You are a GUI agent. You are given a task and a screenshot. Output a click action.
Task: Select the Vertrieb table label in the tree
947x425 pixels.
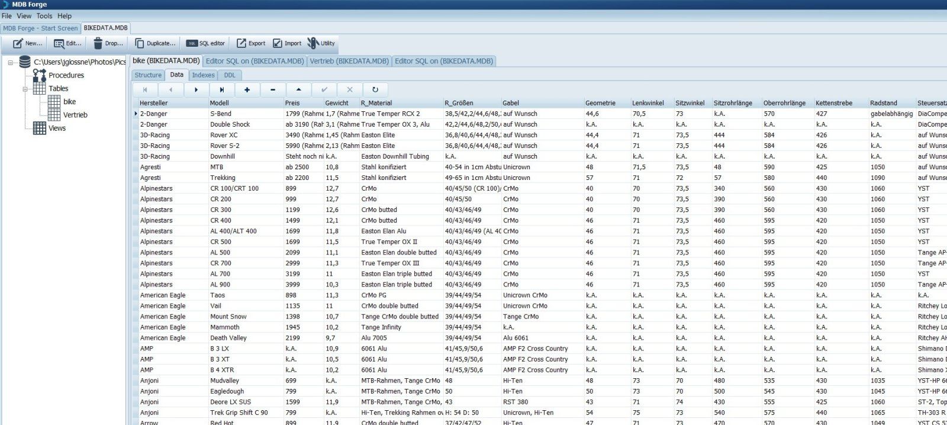(75, 115)
